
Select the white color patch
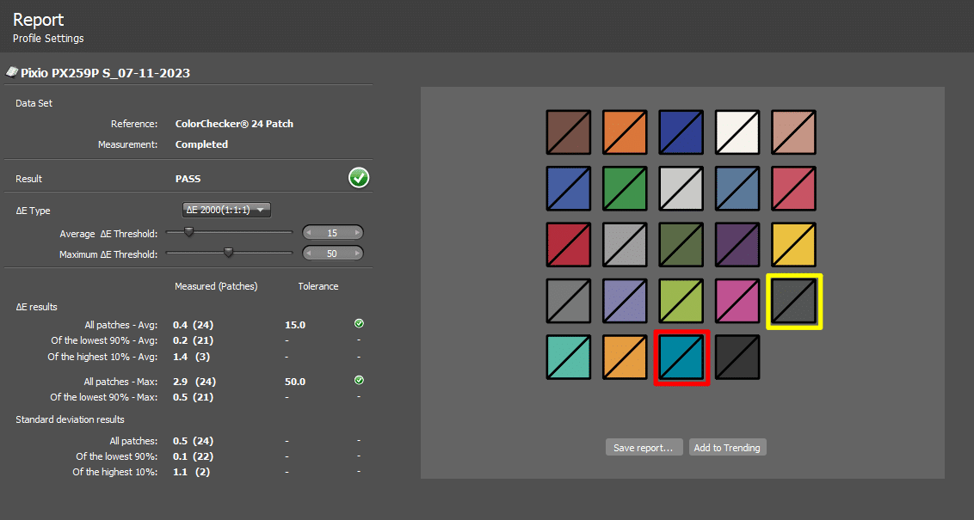737,132
